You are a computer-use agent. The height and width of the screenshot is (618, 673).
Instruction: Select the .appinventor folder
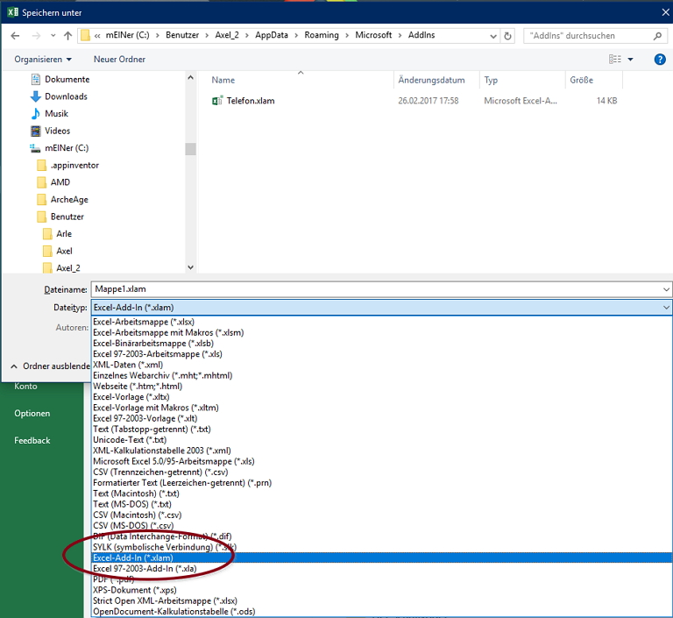74,166
